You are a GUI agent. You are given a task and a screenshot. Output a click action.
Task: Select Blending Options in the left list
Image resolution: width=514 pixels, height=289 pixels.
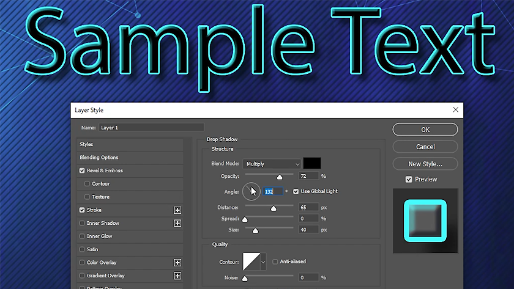pos(99,158)
